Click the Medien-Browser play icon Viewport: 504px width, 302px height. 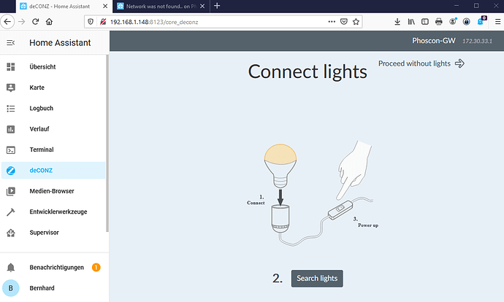(11, 191)
